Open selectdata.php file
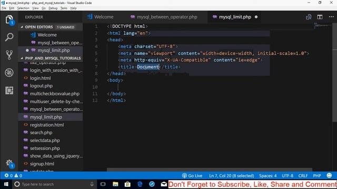Viewport: 337px width, 189px height. [x=51, y=140]
